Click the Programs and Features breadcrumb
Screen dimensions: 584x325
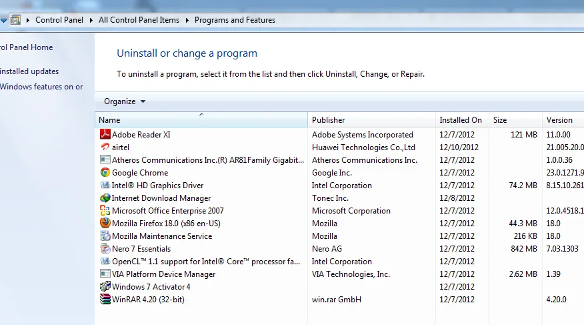[235, 20]
